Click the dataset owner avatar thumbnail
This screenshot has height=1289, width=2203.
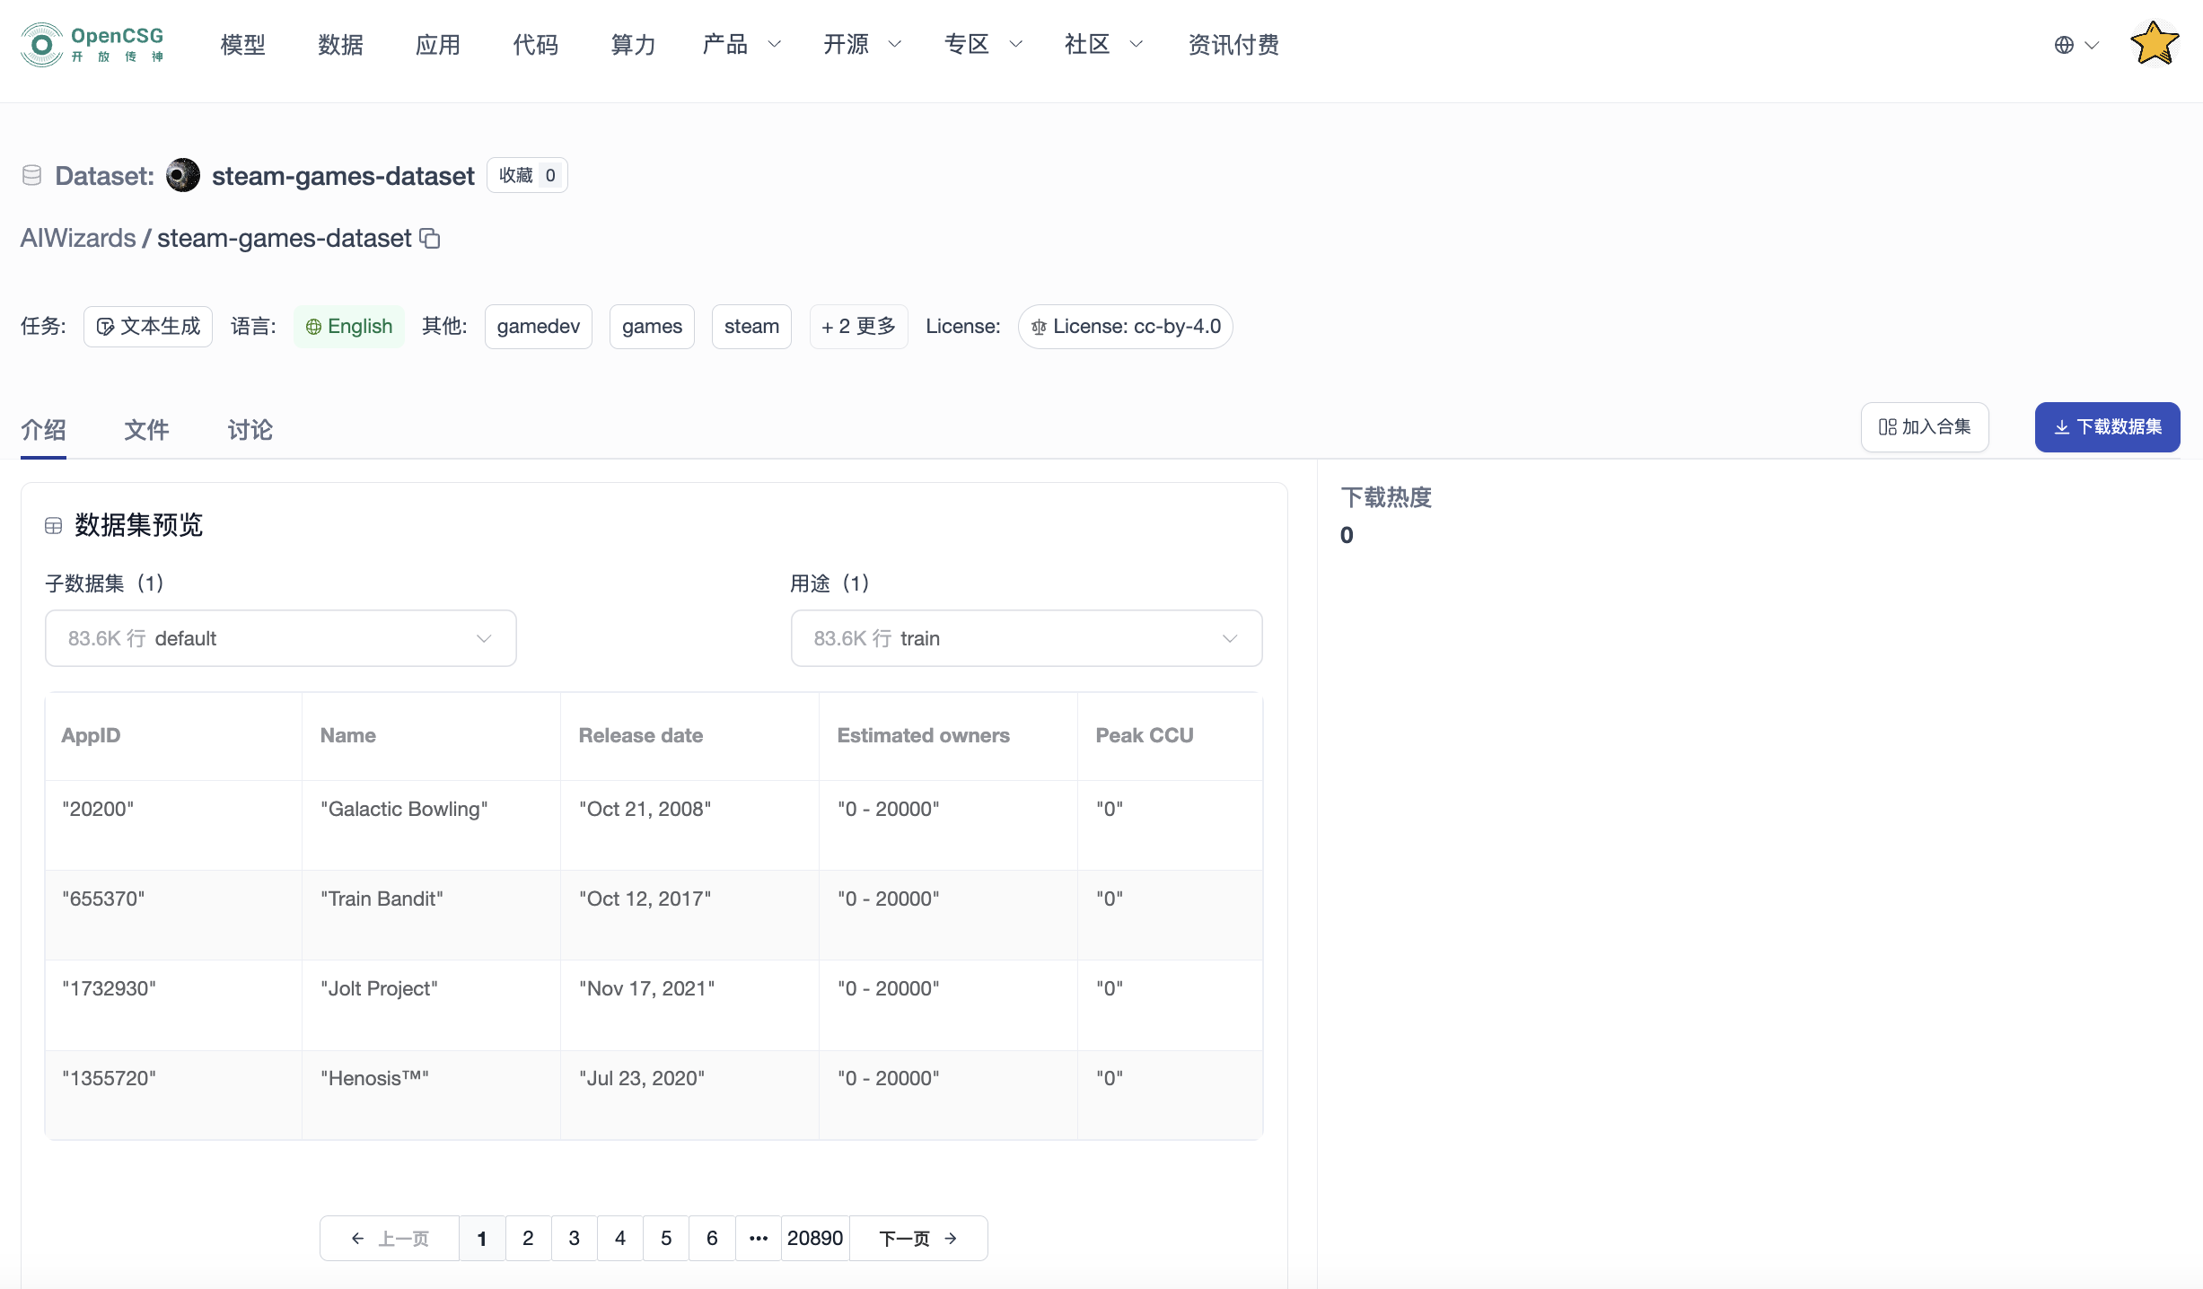183,176
